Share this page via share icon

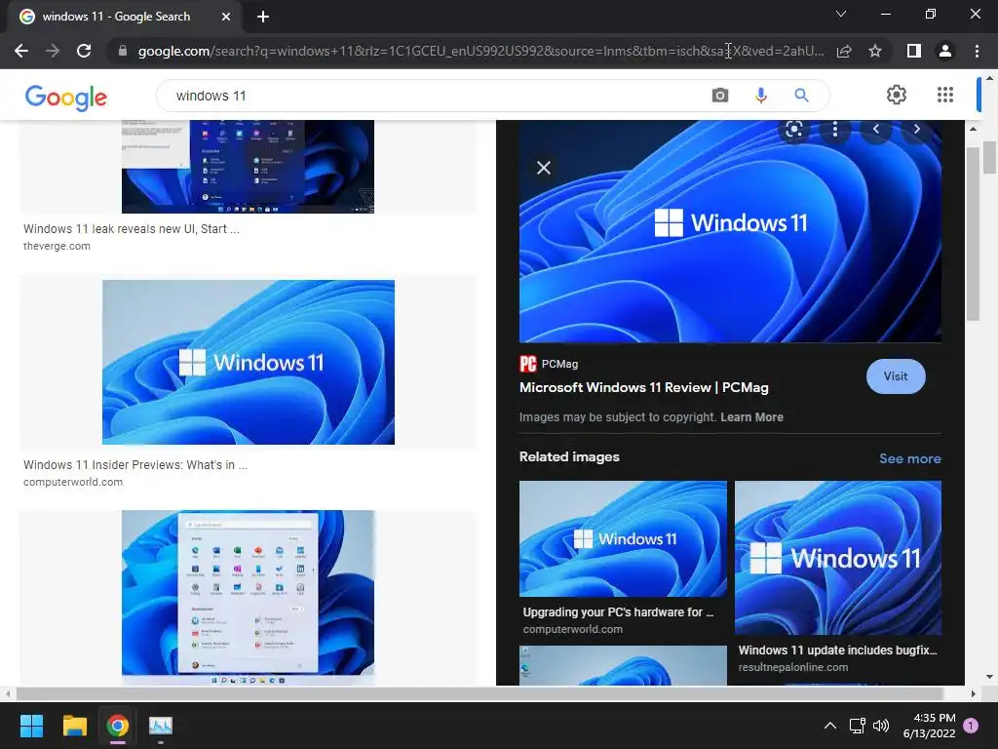[x=844, y=51]
